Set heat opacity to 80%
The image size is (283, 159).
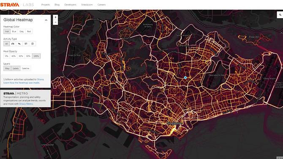[x=28, y=56]
